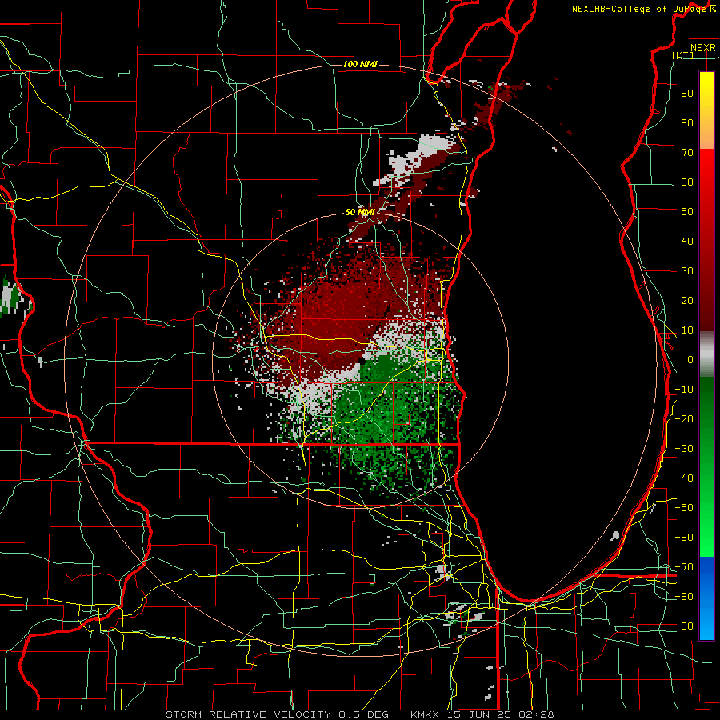Click the blue bottom segment of velocity scale
Viewport: 720px width, 720px height.
coord(706,598)
